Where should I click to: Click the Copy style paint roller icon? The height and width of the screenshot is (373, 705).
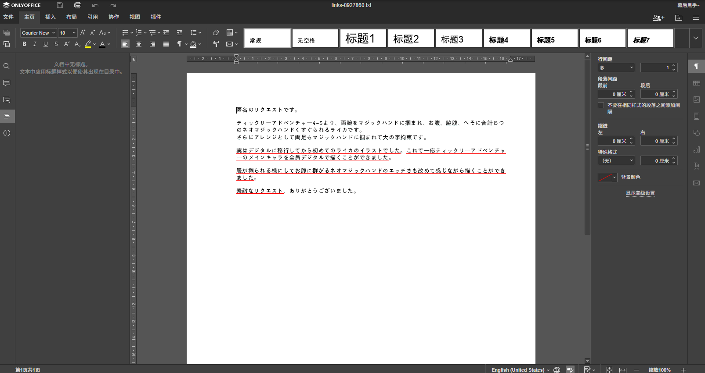click(x=216, y=44)
